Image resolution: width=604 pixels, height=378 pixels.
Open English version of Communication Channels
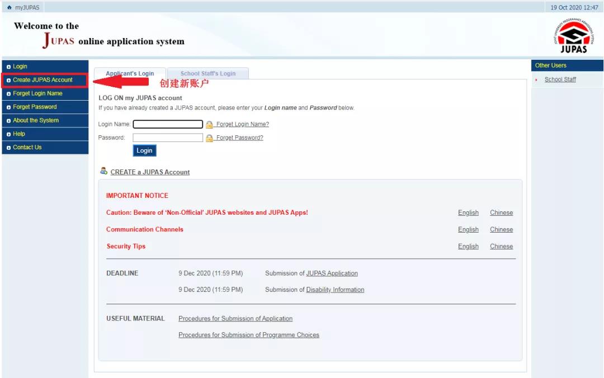coord(468,229)
